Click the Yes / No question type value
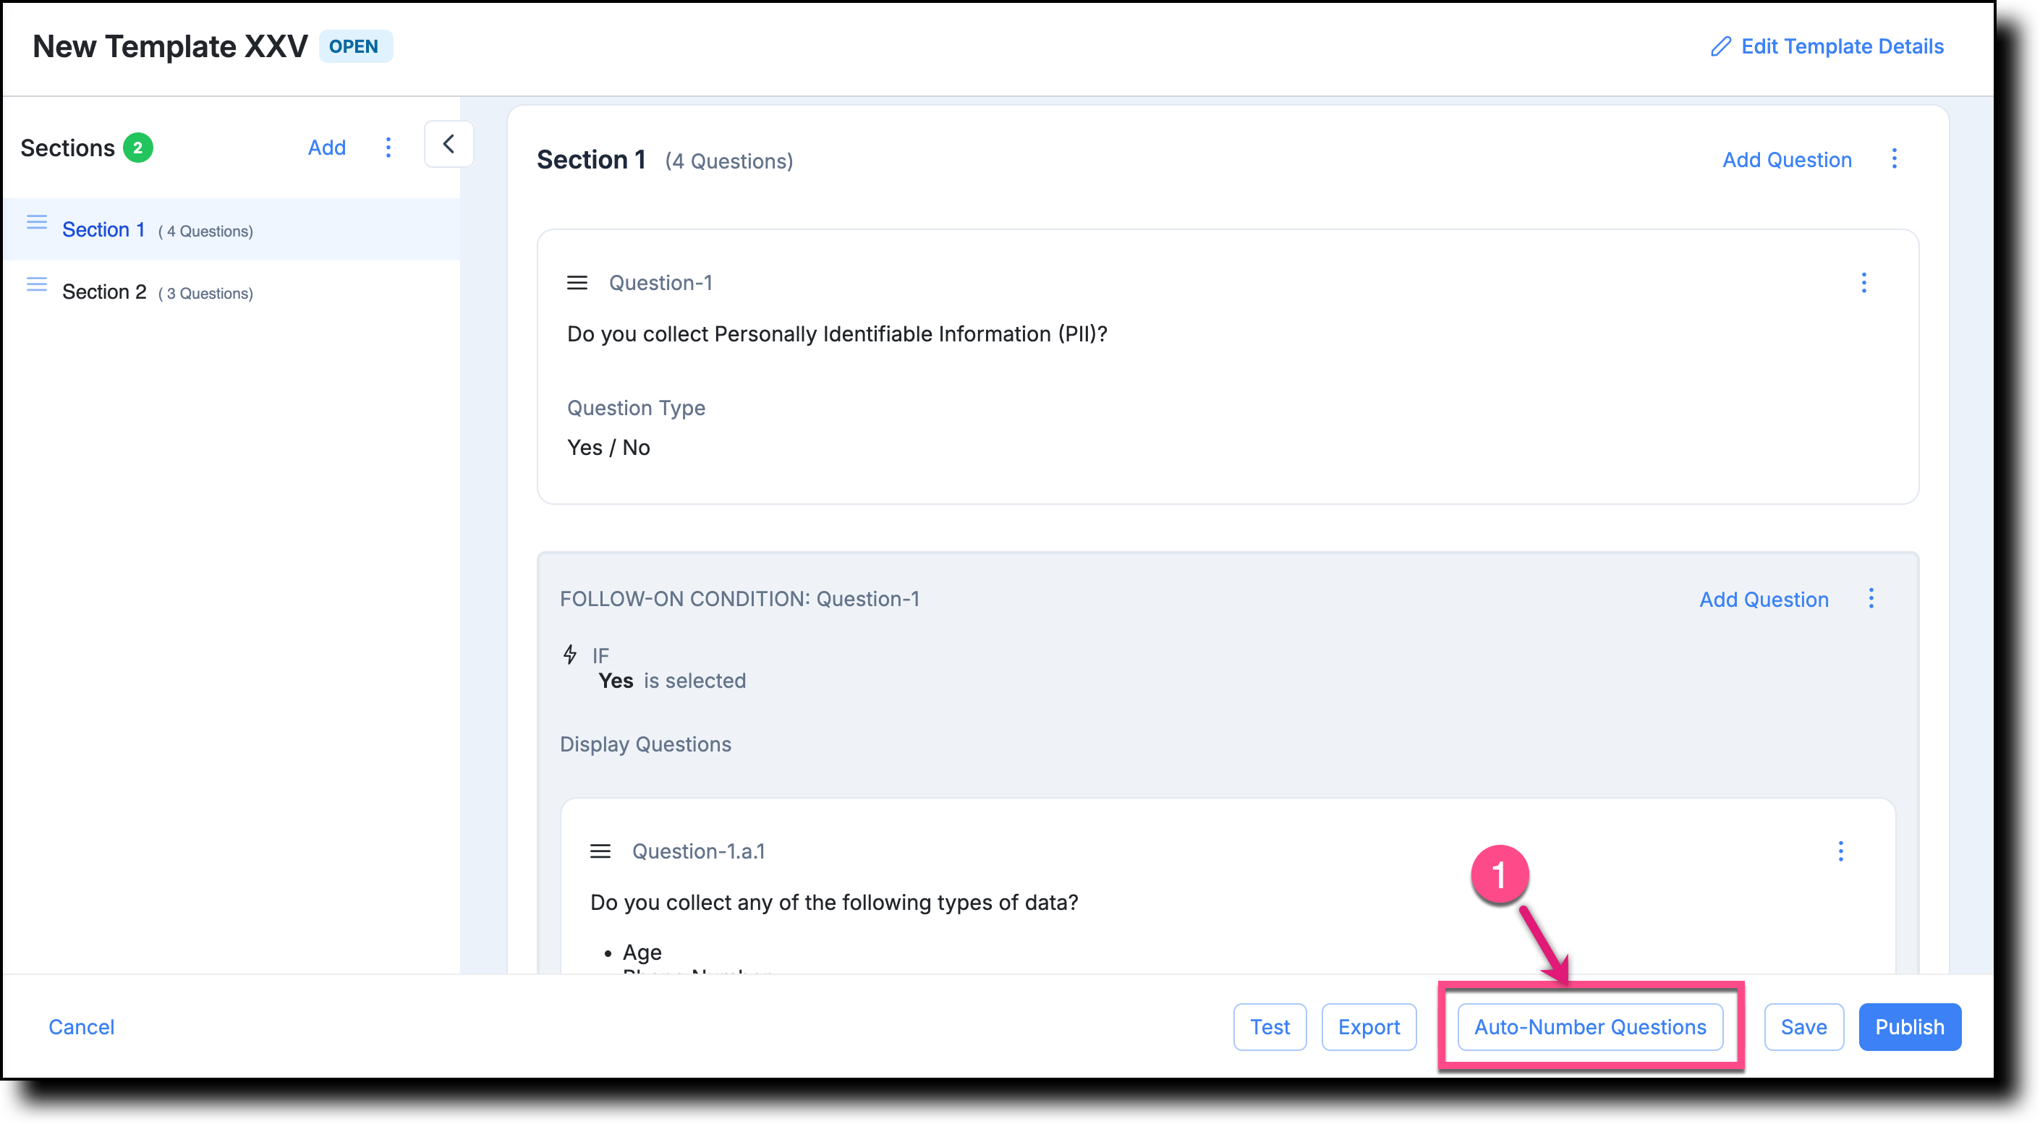This screenshot has width=2040, height=1124. (x=608, y=447)
